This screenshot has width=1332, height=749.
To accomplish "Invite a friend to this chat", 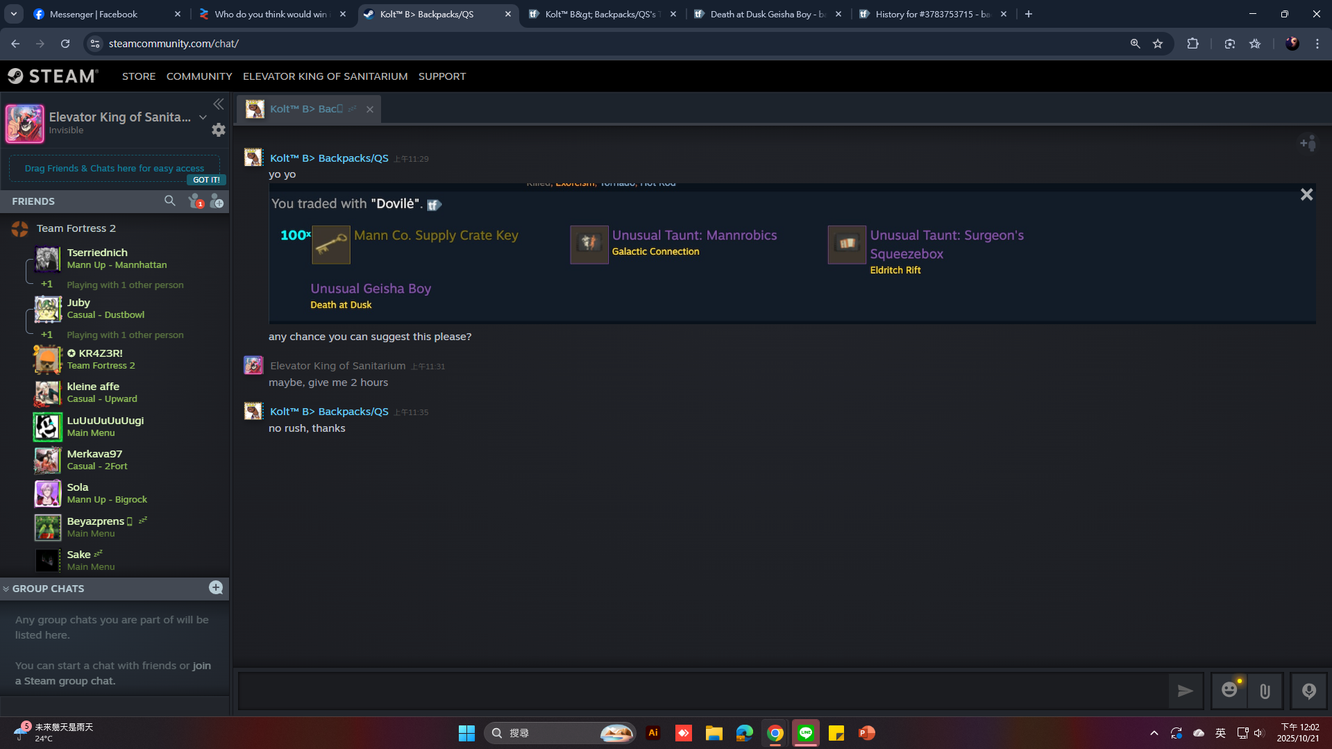I will tap(1307, 143).
